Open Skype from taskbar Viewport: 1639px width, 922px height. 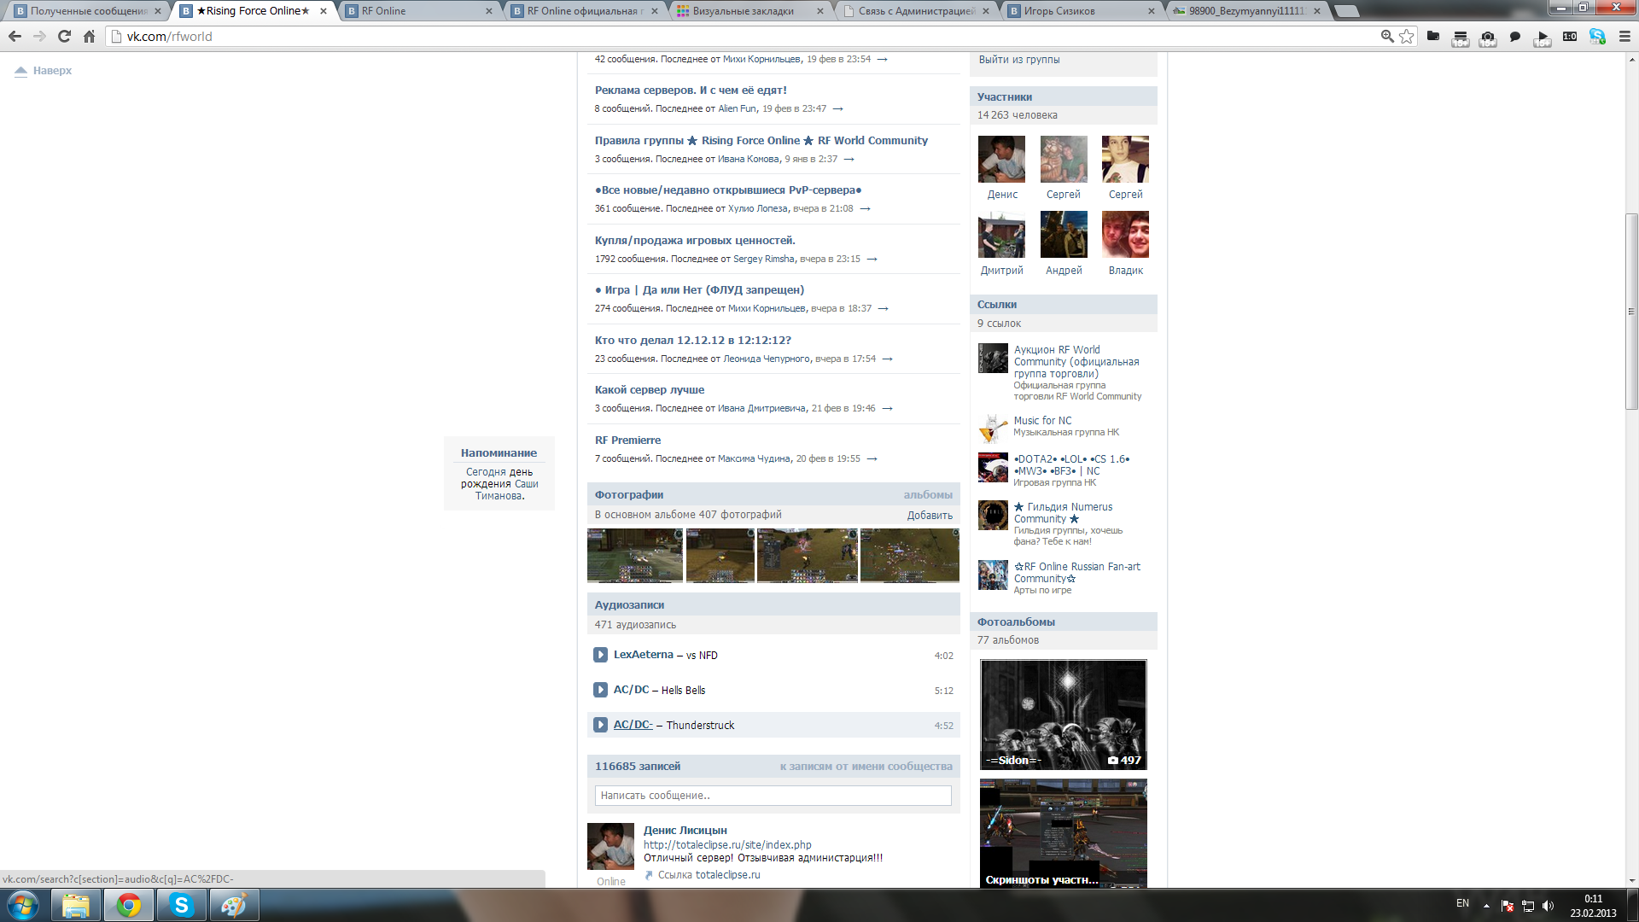pyautogui.click(x=181, y=905)
